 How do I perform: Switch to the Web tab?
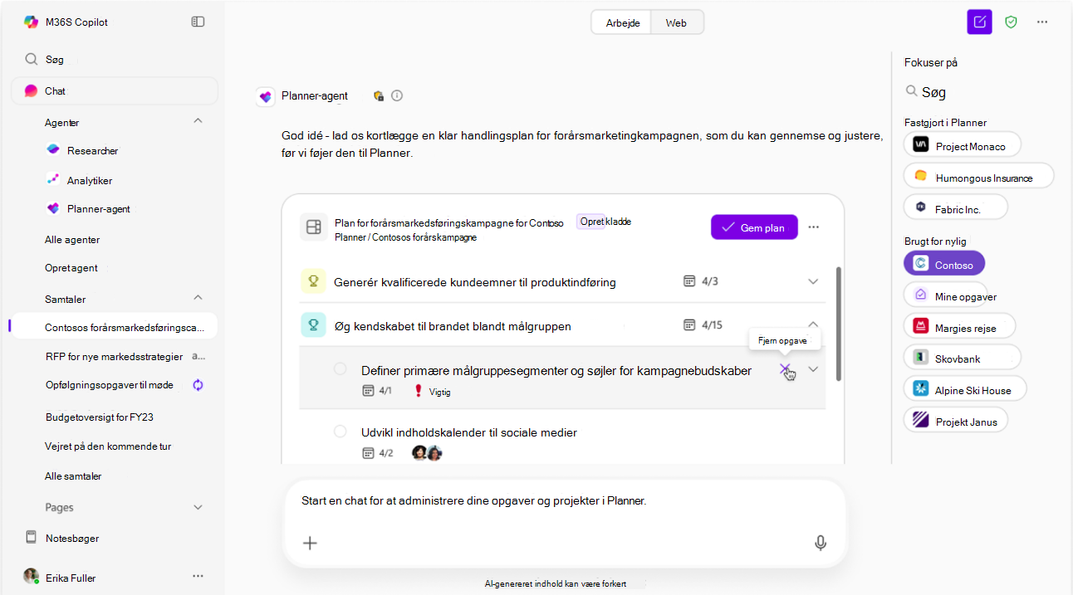click(x=676, y=22)
